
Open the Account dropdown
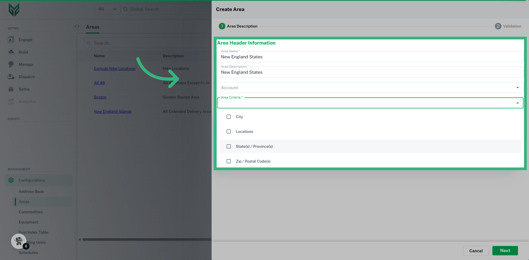point(518,87)
